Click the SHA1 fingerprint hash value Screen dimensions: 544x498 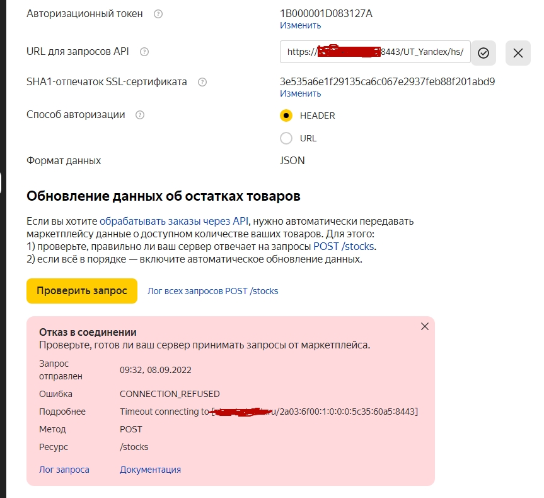[x=388, y=81]
